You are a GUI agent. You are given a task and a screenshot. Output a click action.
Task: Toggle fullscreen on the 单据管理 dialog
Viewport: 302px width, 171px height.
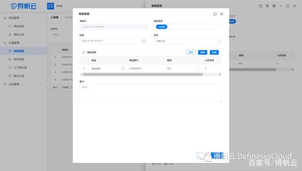tap(215, 14)
